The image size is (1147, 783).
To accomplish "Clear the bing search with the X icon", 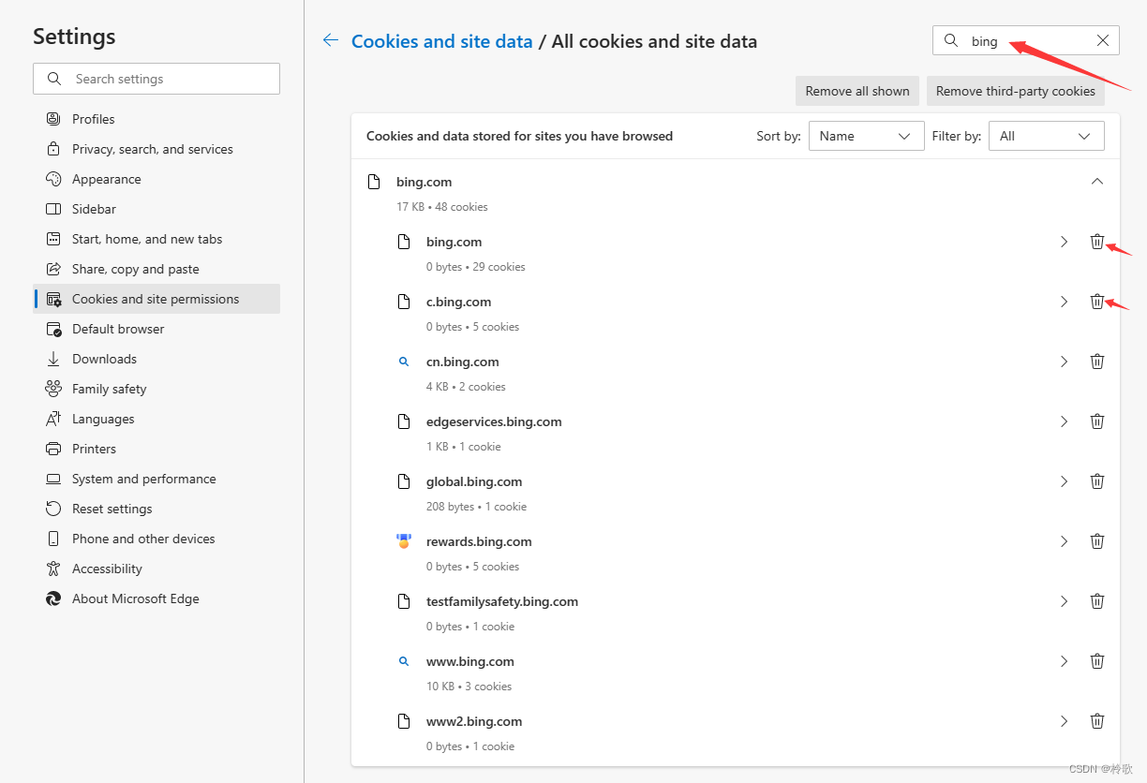I will click(x=1103, y=40).
